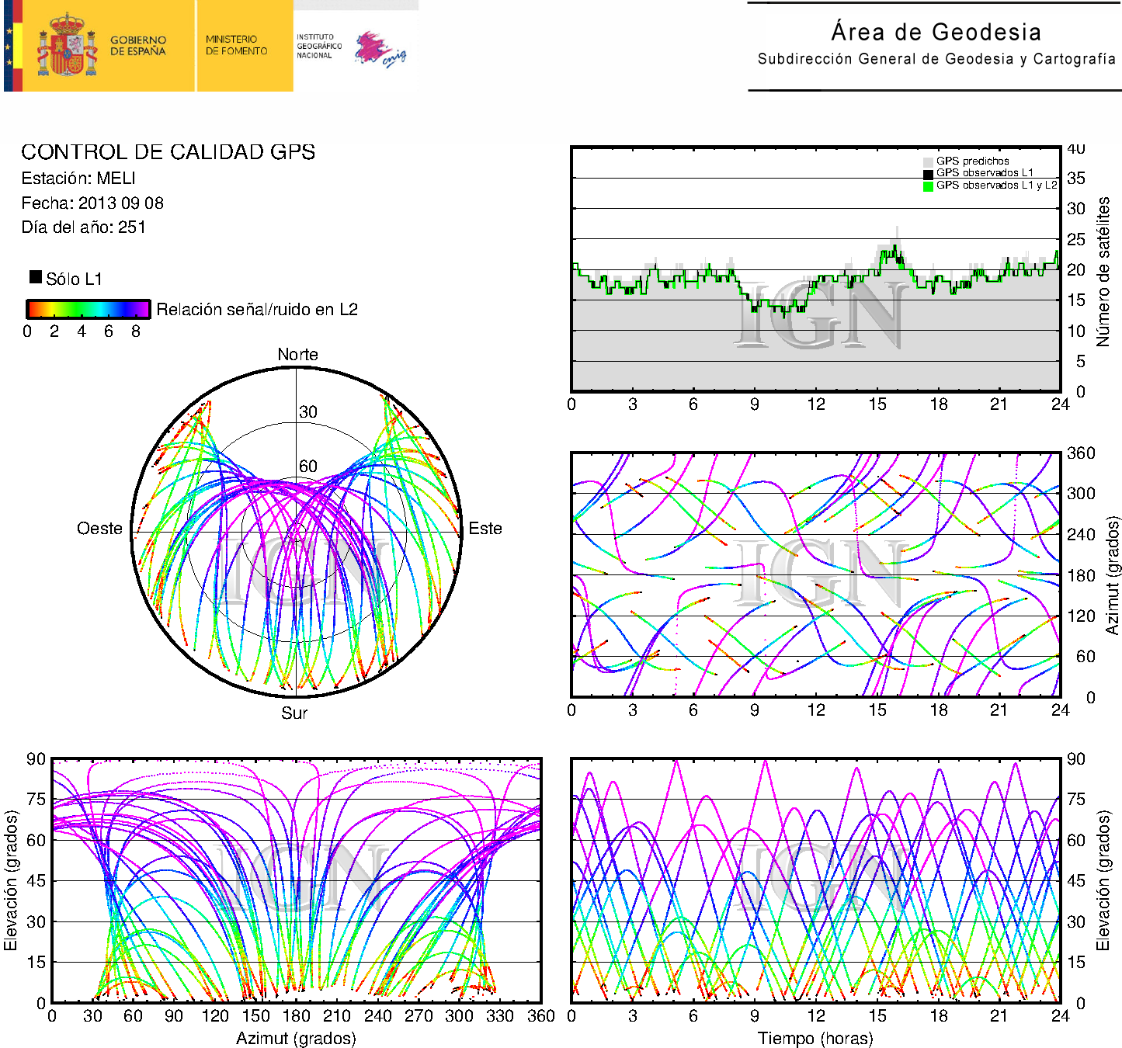Click the Área de Geodesia heading
The height and width of the screenshot is (1048, 1122).
coord(936,32)
